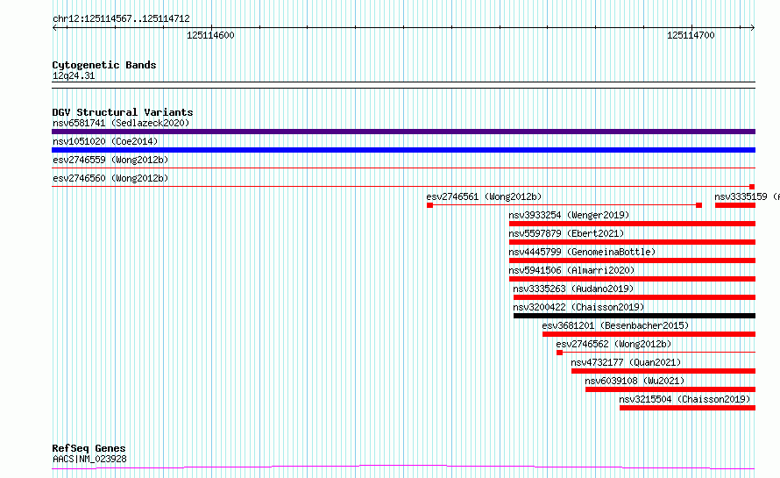Screen dimensions: 780x478
Task: Click red end marker of esv2746560 line
Action: coord(752,187)
